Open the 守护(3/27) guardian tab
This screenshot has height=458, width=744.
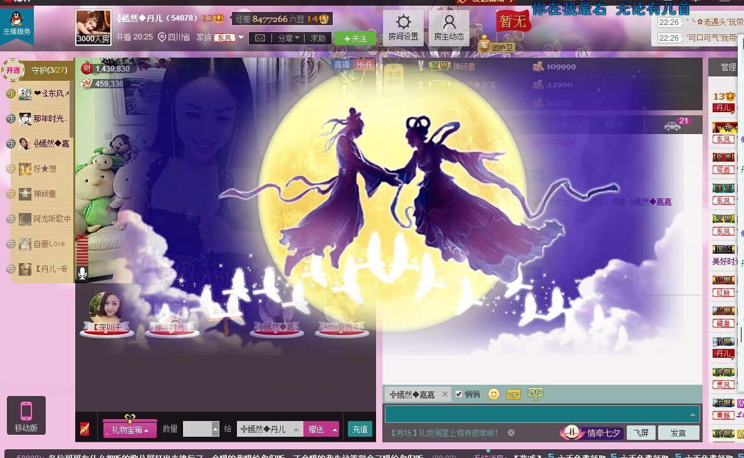[50, 70]
